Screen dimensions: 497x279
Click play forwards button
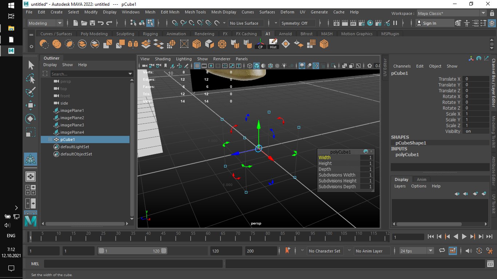464,236
